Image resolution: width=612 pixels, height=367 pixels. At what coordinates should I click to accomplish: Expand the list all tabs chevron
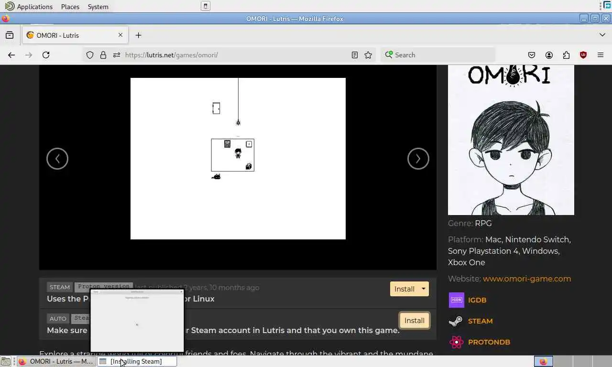(x=602, y=35)
